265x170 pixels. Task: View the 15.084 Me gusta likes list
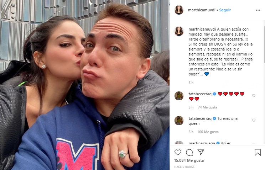(189, 160)
